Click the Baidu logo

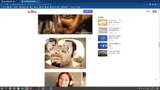[32, 11]
